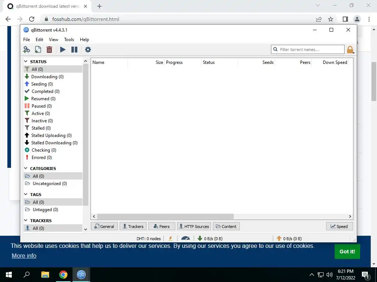Viewport: 377px width, 282px height.
Task: Click the alternative speed limits speedometer icon
Action: pos(186,238)
